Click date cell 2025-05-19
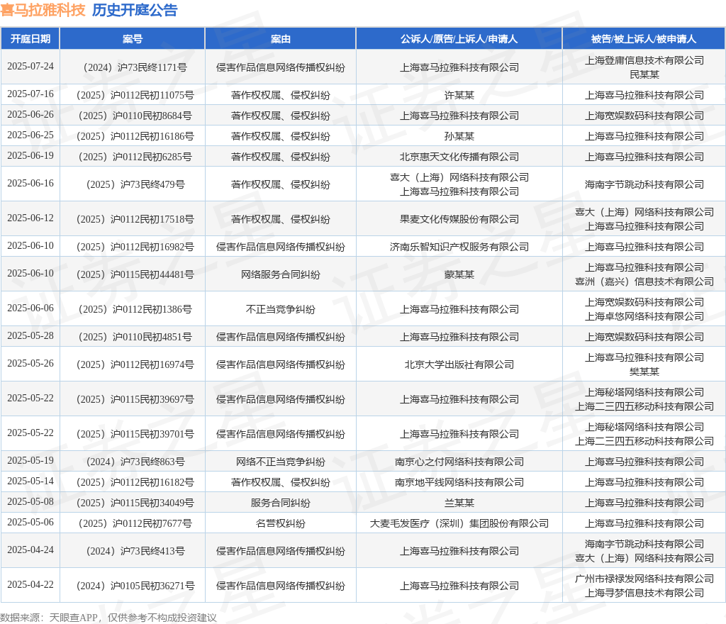Viewport: 726px width, 624px height. pos(30,461)
